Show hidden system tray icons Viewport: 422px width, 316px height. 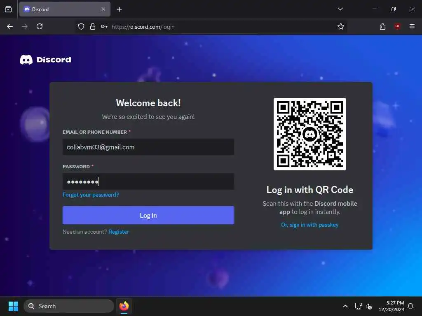tap(345, 306)
